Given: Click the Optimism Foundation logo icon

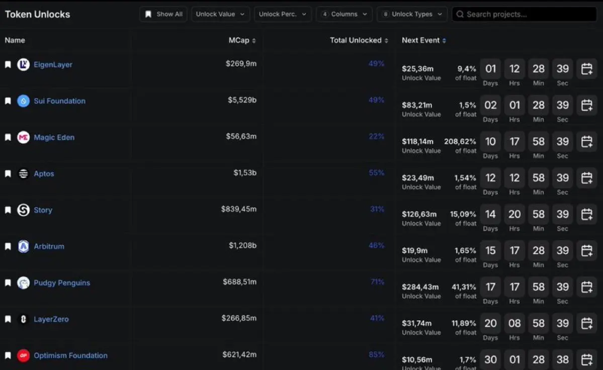Looking at the screenshot, I should click(24, 356).
